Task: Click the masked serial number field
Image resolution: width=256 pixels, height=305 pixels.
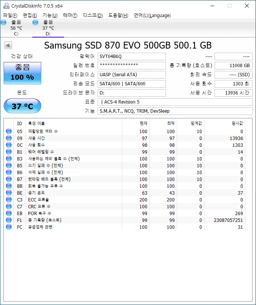Action: click(x=132, y=65)
